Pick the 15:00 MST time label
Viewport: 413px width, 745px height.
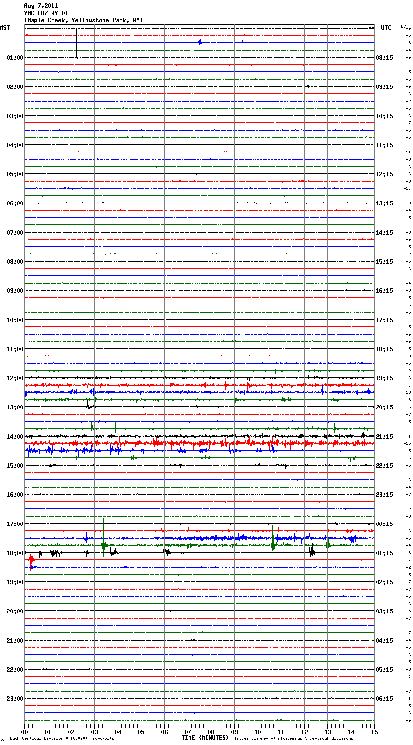[15, 466]
